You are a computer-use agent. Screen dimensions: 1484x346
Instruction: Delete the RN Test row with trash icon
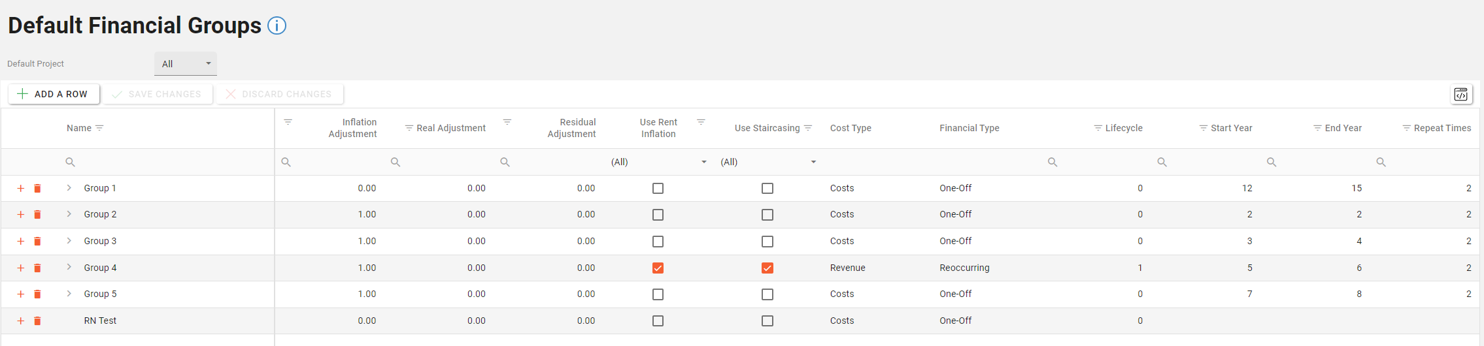pos(37,321)
